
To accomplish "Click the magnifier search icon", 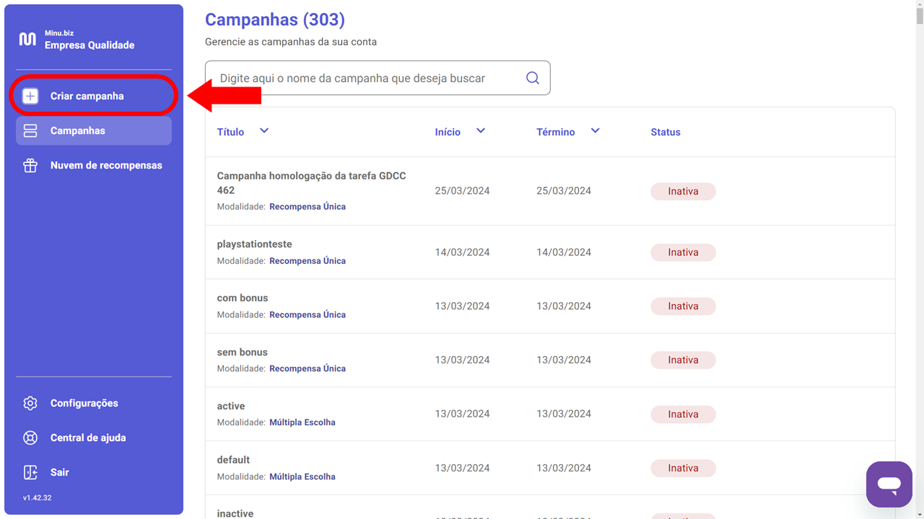I will 533,78.
